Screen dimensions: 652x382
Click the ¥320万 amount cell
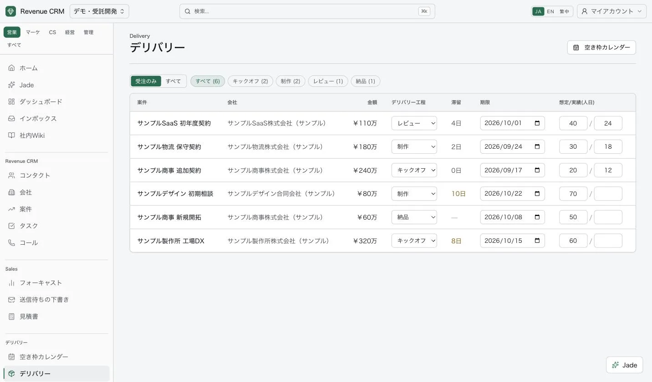point(365,241)
